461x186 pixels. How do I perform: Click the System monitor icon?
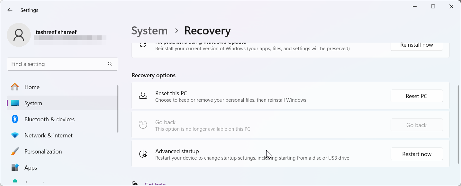tap(15, 103)
